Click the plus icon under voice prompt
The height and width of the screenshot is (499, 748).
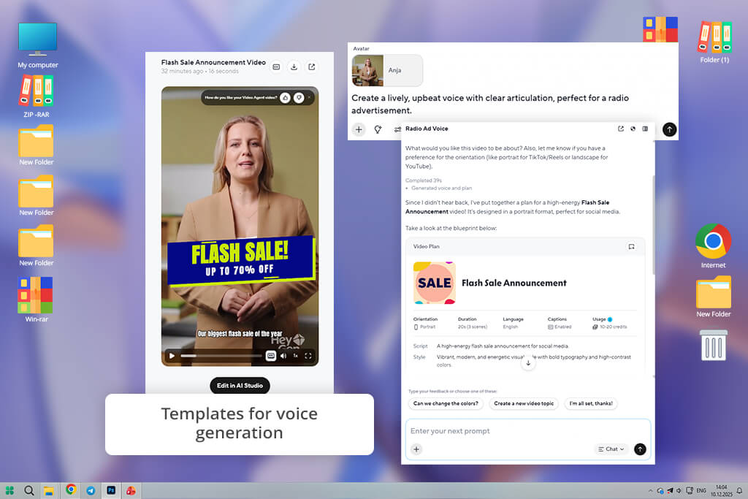tap(359, 129)
